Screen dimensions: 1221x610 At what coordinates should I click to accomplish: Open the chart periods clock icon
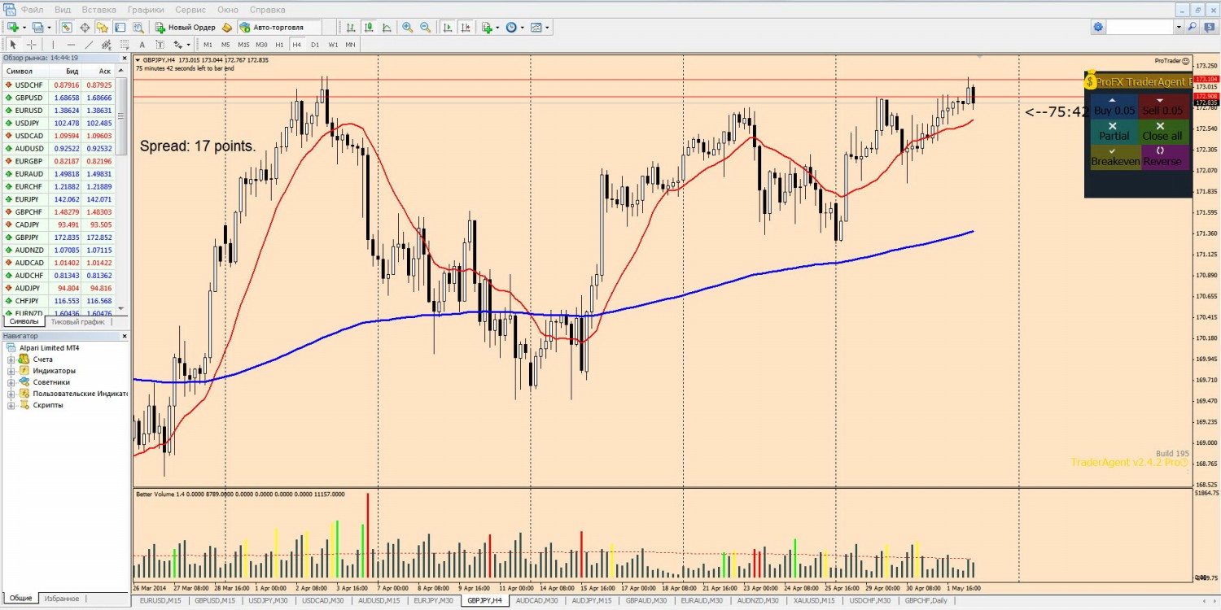pos(511,27)
